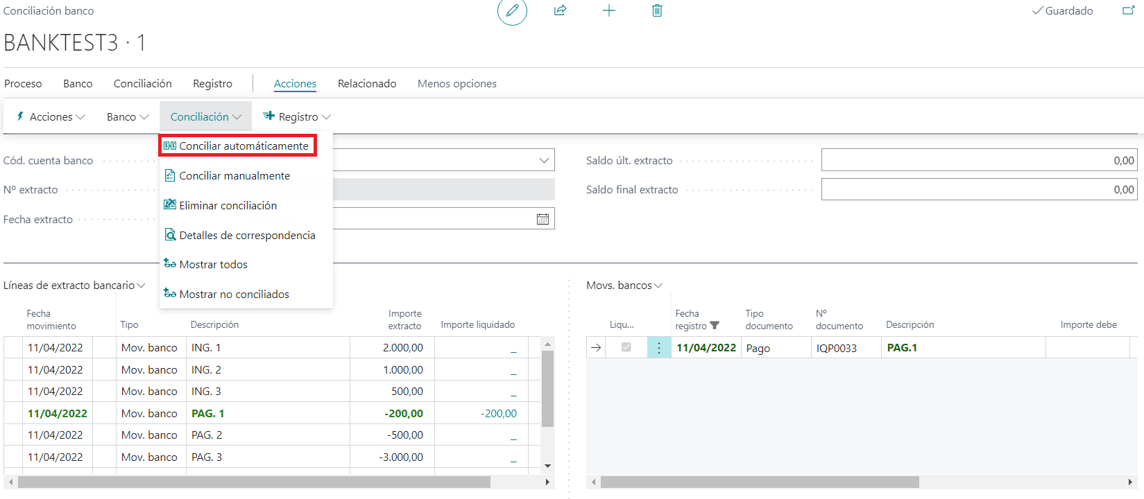Choose Eliminar conciliación from menu
This screenshot has height=499, width=1144.
(228, 206)
